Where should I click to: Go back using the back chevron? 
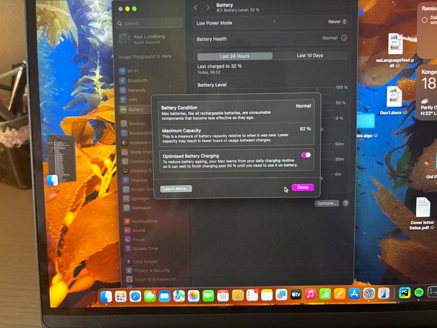click(x=196, y=8)
